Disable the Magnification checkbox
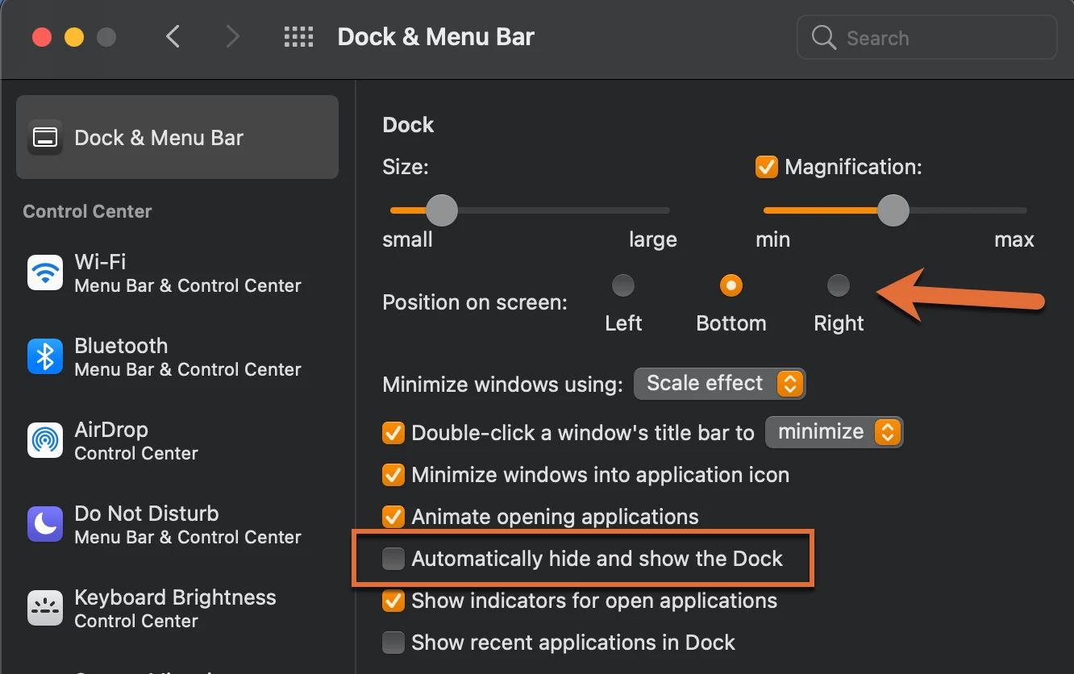Screen dimensions: 1074x674 [766, 167]
